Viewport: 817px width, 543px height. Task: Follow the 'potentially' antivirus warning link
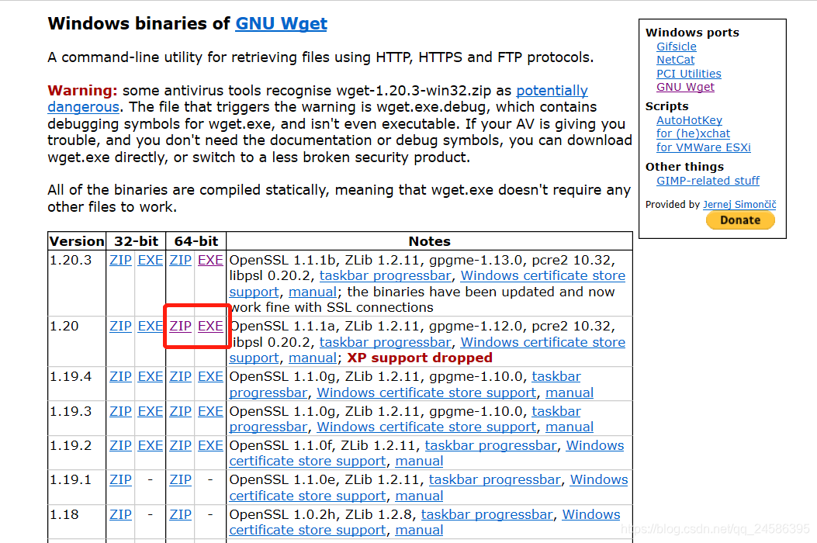(x=552, y=91)
